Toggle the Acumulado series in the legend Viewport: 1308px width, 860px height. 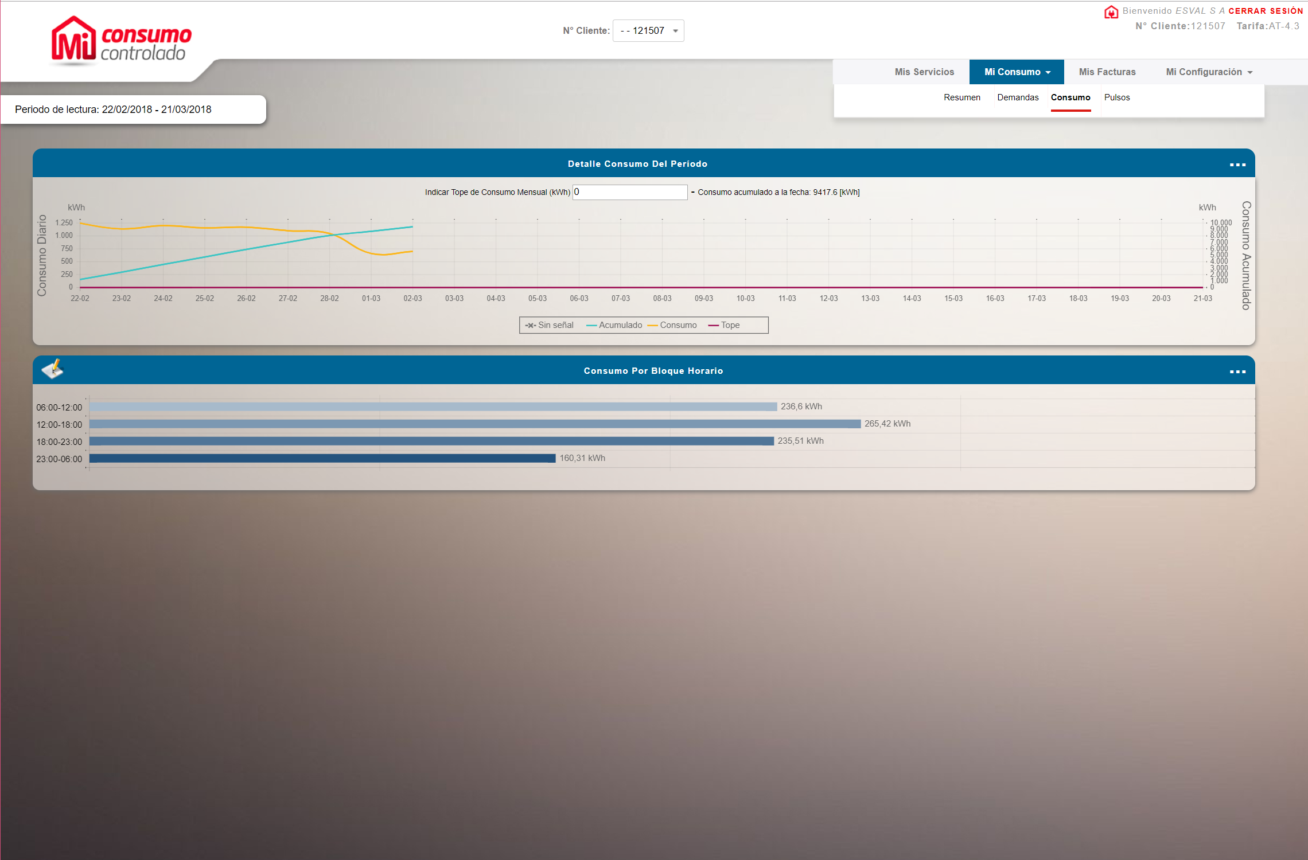(614, 325)
